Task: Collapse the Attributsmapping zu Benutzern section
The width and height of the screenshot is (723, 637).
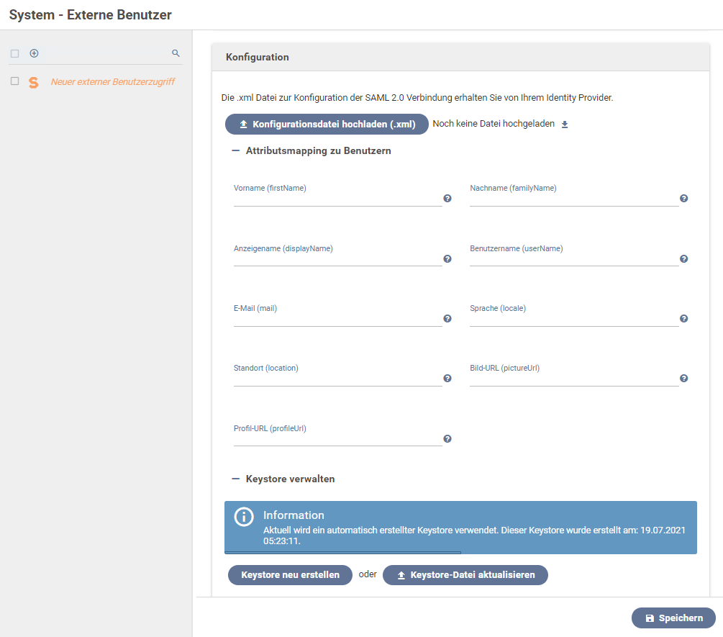Action: 235,151
